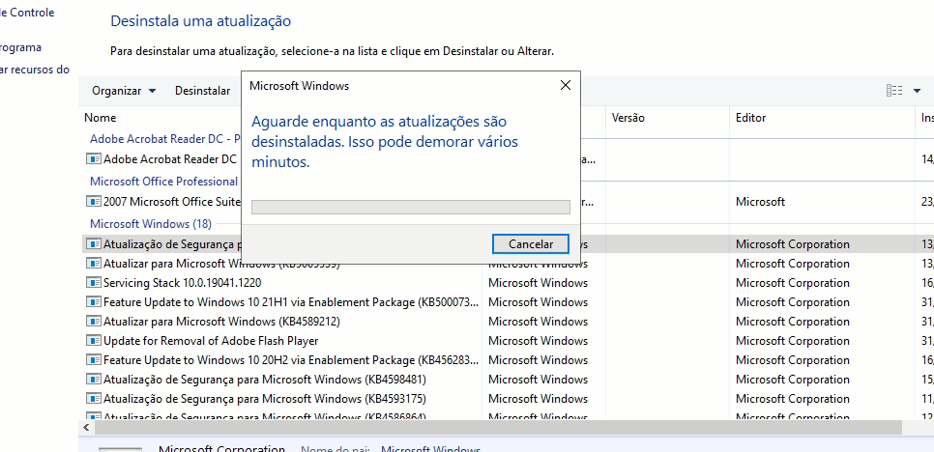Click icon of security update KB4598481 row
Image resolution: width=934 pixels, height=452 pixels.
[x=94, y=379]
